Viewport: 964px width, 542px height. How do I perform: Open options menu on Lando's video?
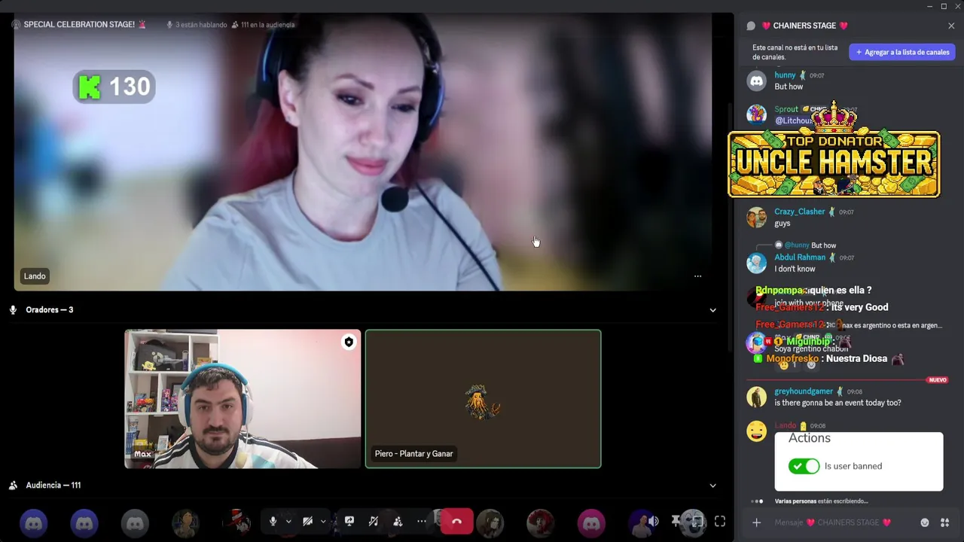point(697,276)
